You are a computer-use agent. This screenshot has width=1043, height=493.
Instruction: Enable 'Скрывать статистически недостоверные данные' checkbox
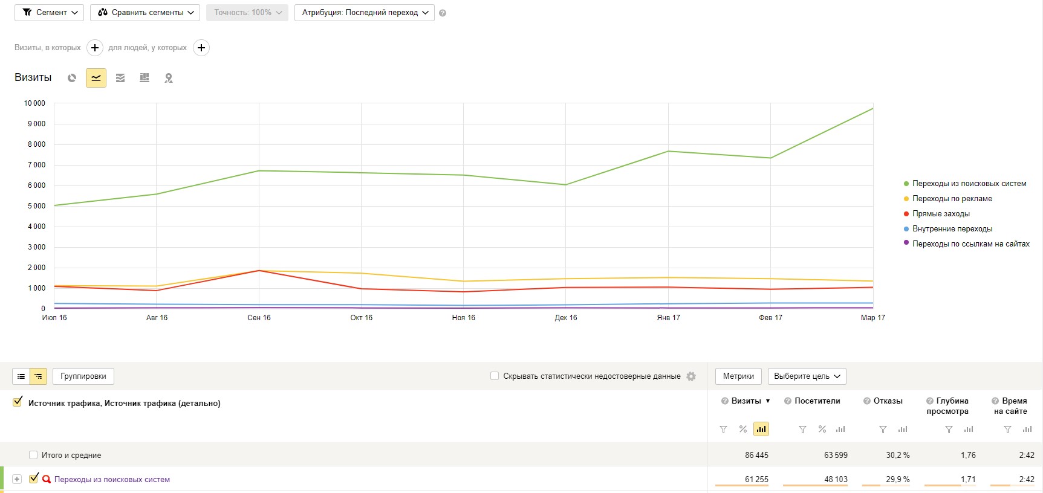tap(495, 376)
